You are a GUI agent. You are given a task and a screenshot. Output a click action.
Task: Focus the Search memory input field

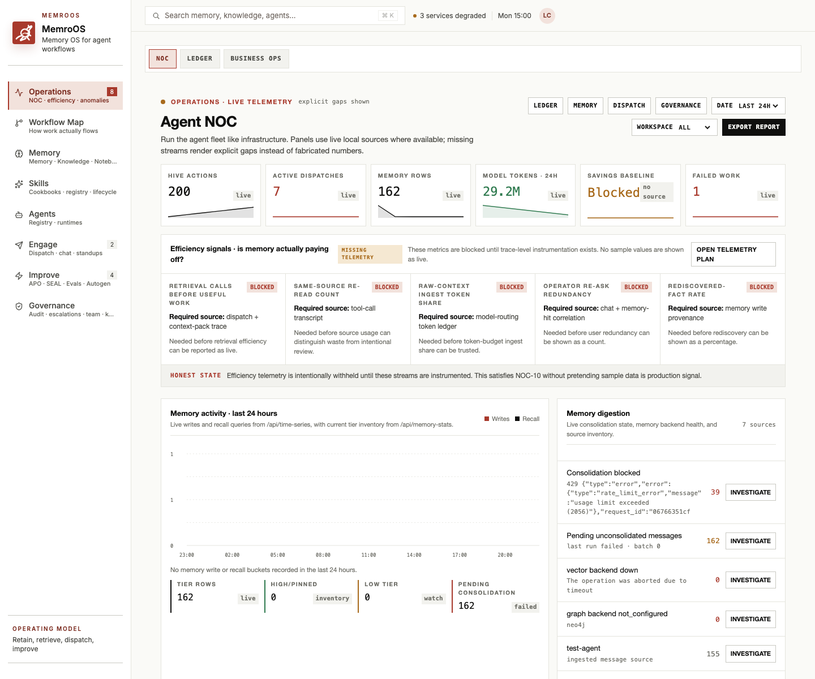click(275, 16)
